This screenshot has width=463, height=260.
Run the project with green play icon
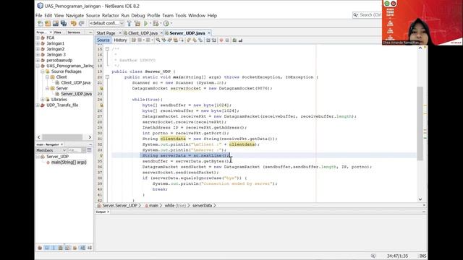146,23
